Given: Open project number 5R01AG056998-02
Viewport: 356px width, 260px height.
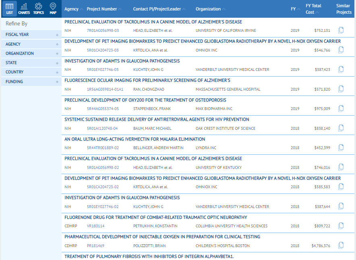Looking at the screenshot, I should 103,168.
